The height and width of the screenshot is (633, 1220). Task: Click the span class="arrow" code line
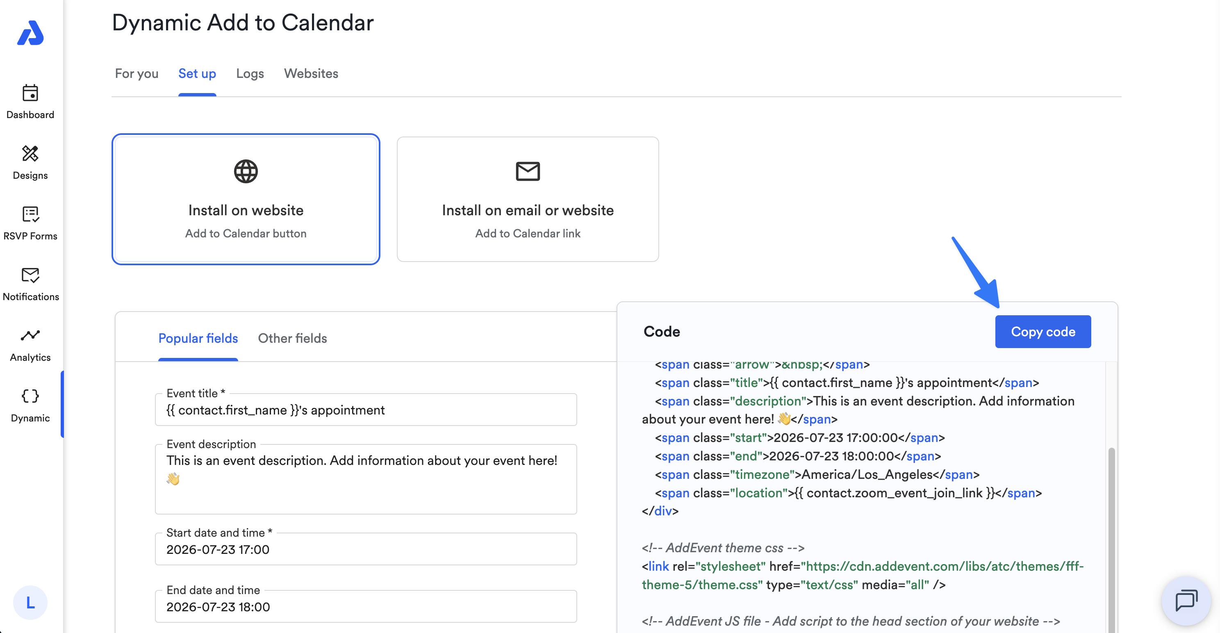[762, 365]
